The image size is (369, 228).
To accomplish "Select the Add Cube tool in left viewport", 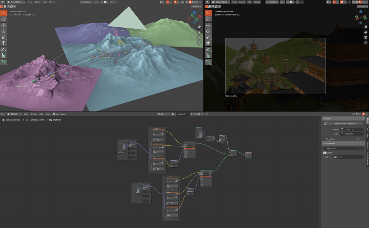I will 4,62.
